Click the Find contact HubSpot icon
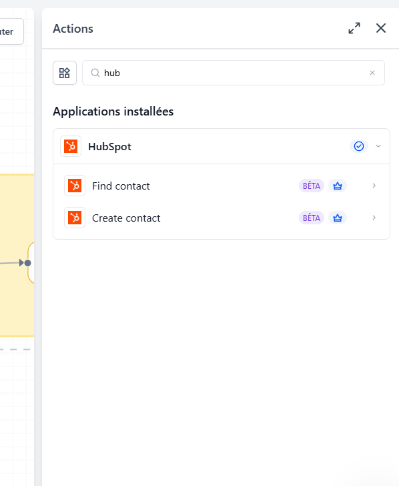This screenshot has height=486, width=399. [75, 186]
